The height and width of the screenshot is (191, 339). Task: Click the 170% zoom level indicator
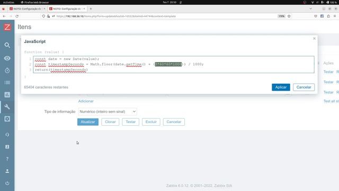click(281, 16)
